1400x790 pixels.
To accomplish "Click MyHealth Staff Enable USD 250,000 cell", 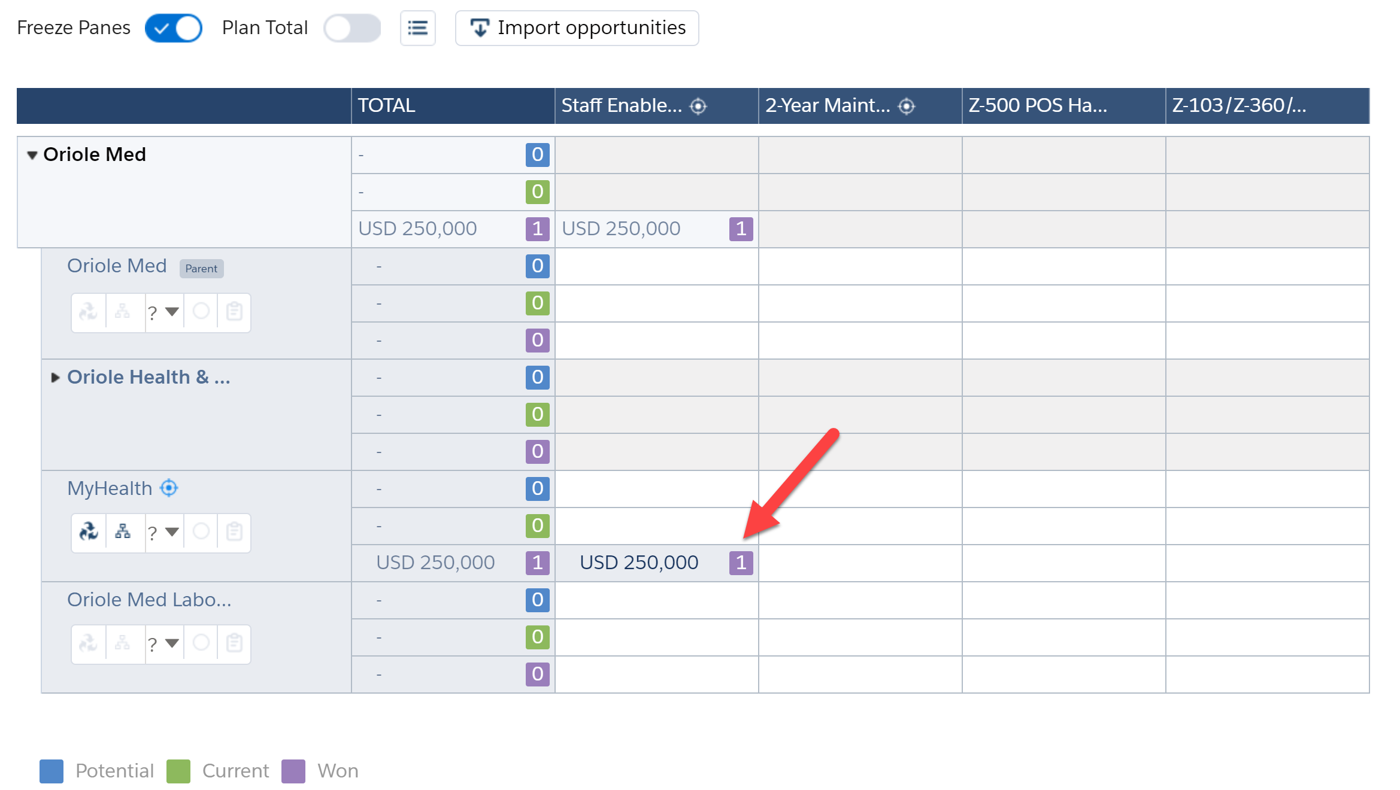I will tap(639, 563).
